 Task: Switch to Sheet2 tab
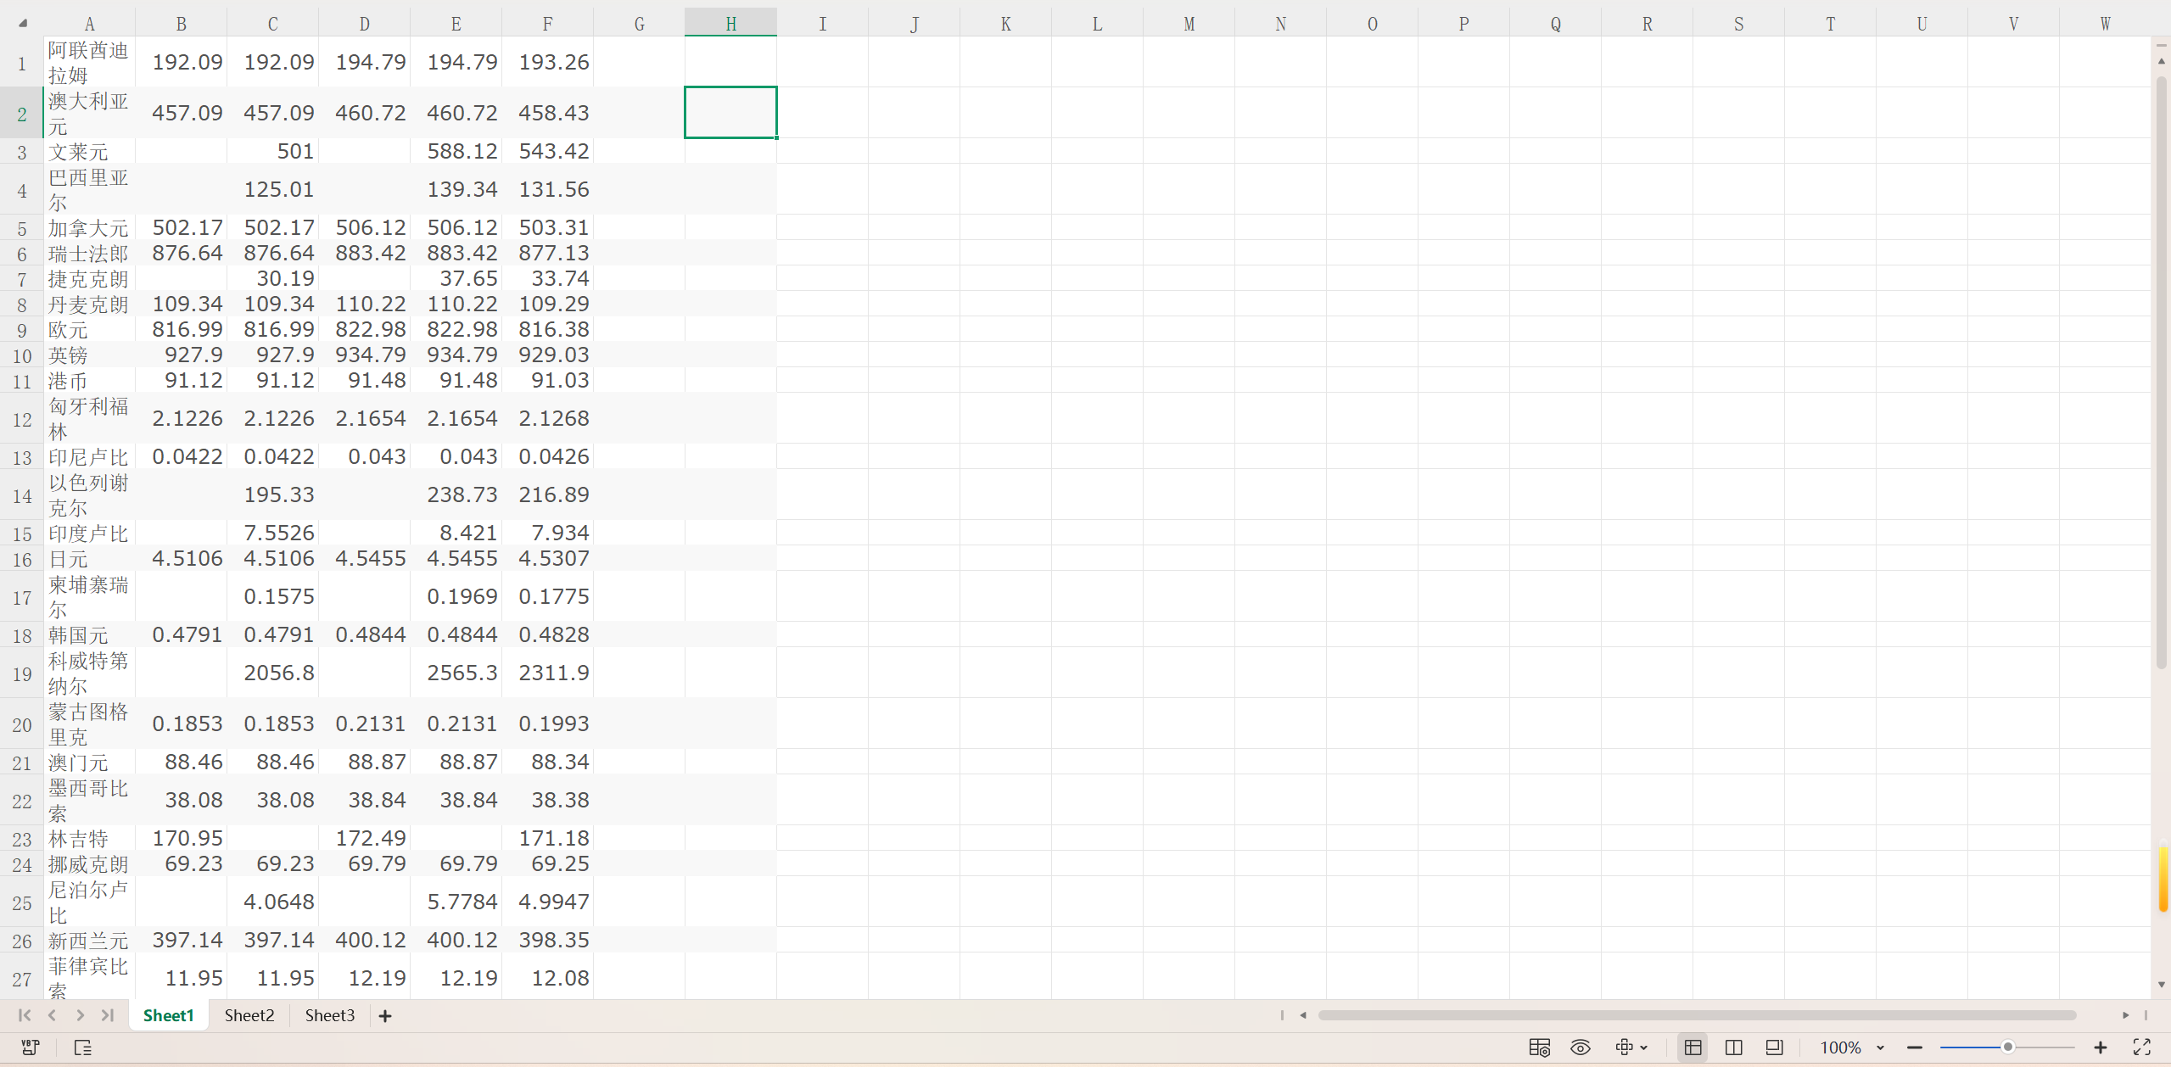(x=249, y=1015)
